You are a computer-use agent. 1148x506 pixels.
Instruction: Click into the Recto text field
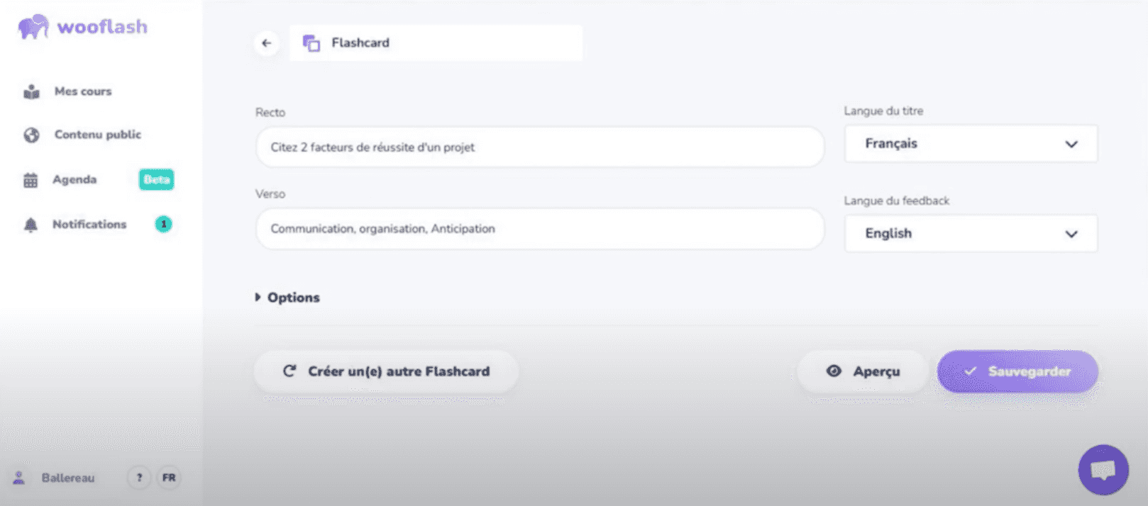[x=540, y=147]
